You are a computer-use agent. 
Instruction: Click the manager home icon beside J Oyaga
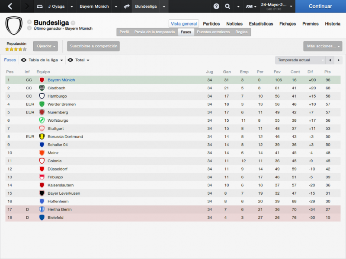pyautogui.click(x=39, y=6)
